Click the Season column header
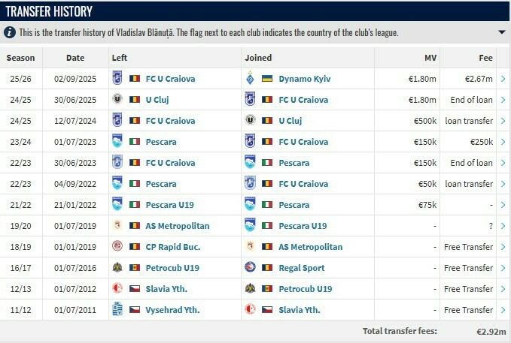Viewport: 511px width, 343px height. coord(20,58)
